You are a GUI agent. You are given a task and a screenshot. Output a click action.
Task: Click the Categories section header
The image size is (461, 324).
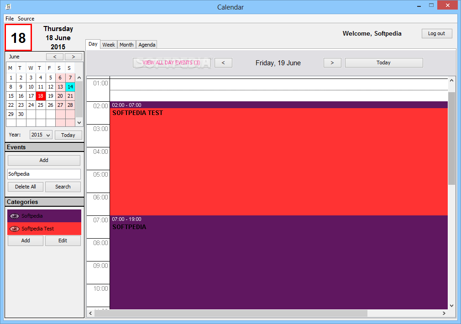coord(44,202)
